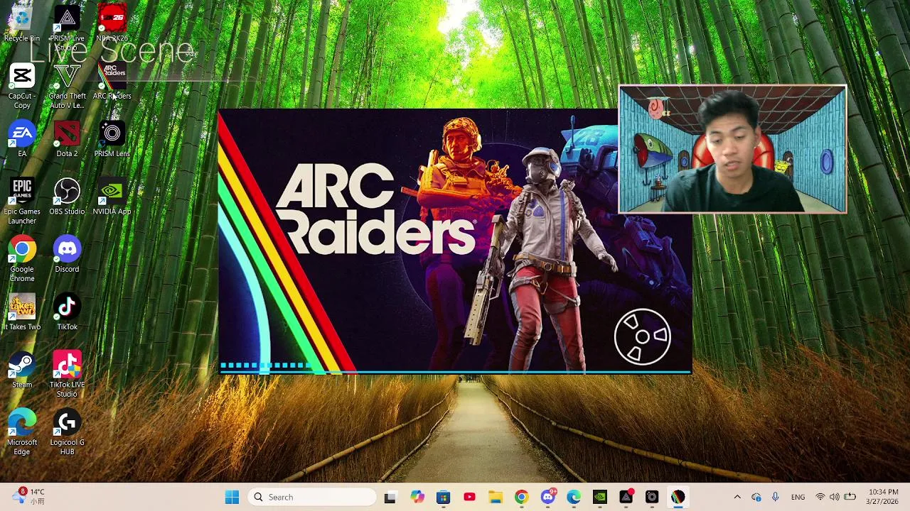Switch to Discord on the taskbar

tap(547, 497)
